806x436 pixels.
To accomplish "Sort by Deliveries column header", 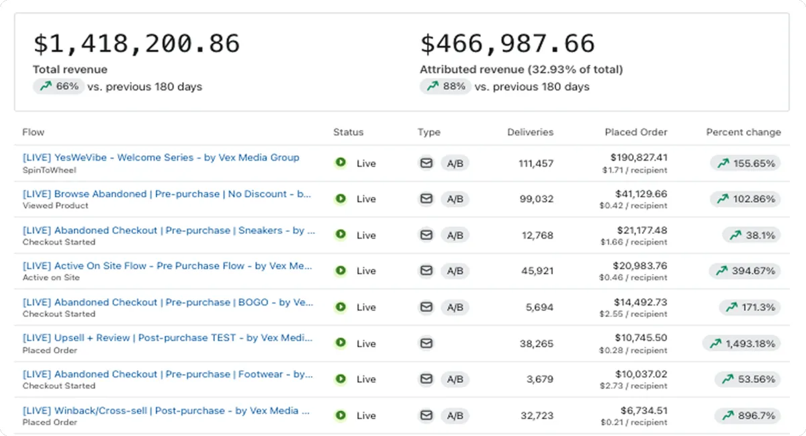I will coord(530,132).
